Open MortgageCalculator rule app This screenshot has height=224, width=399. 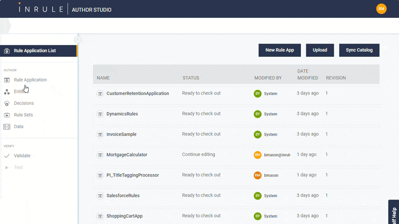click(127, 155)
